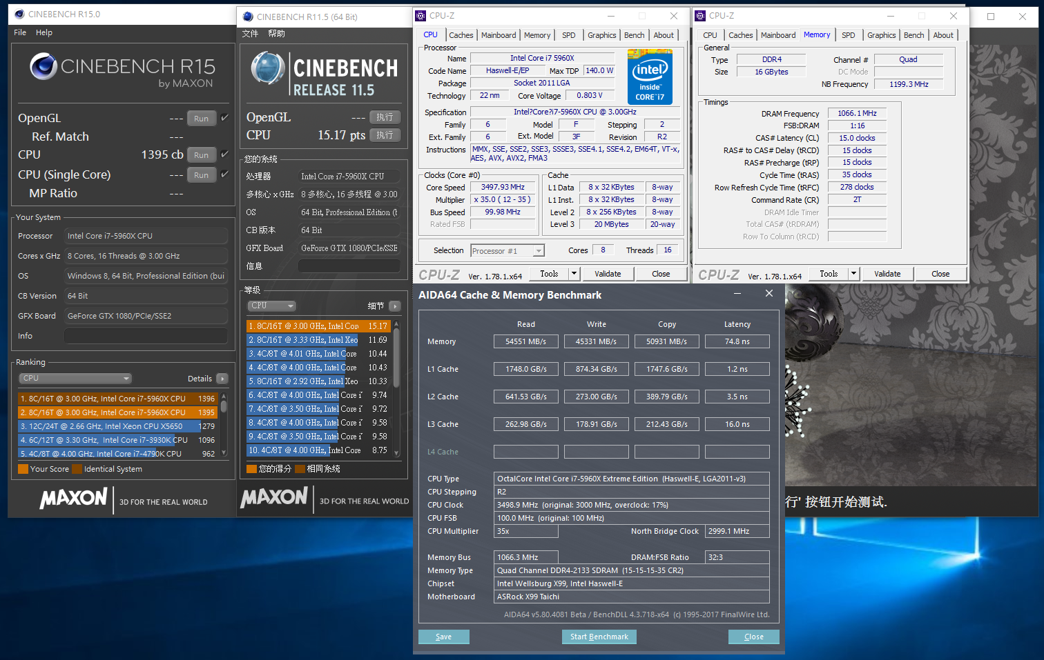Click the MAXON logo in CINEBENCH R15
The height and width of the screenshot is (660, 1044).
(x=74, y=499)
